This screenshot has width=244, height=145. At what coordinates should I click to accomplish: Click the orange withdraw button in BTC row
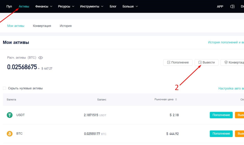coord(240,134)
